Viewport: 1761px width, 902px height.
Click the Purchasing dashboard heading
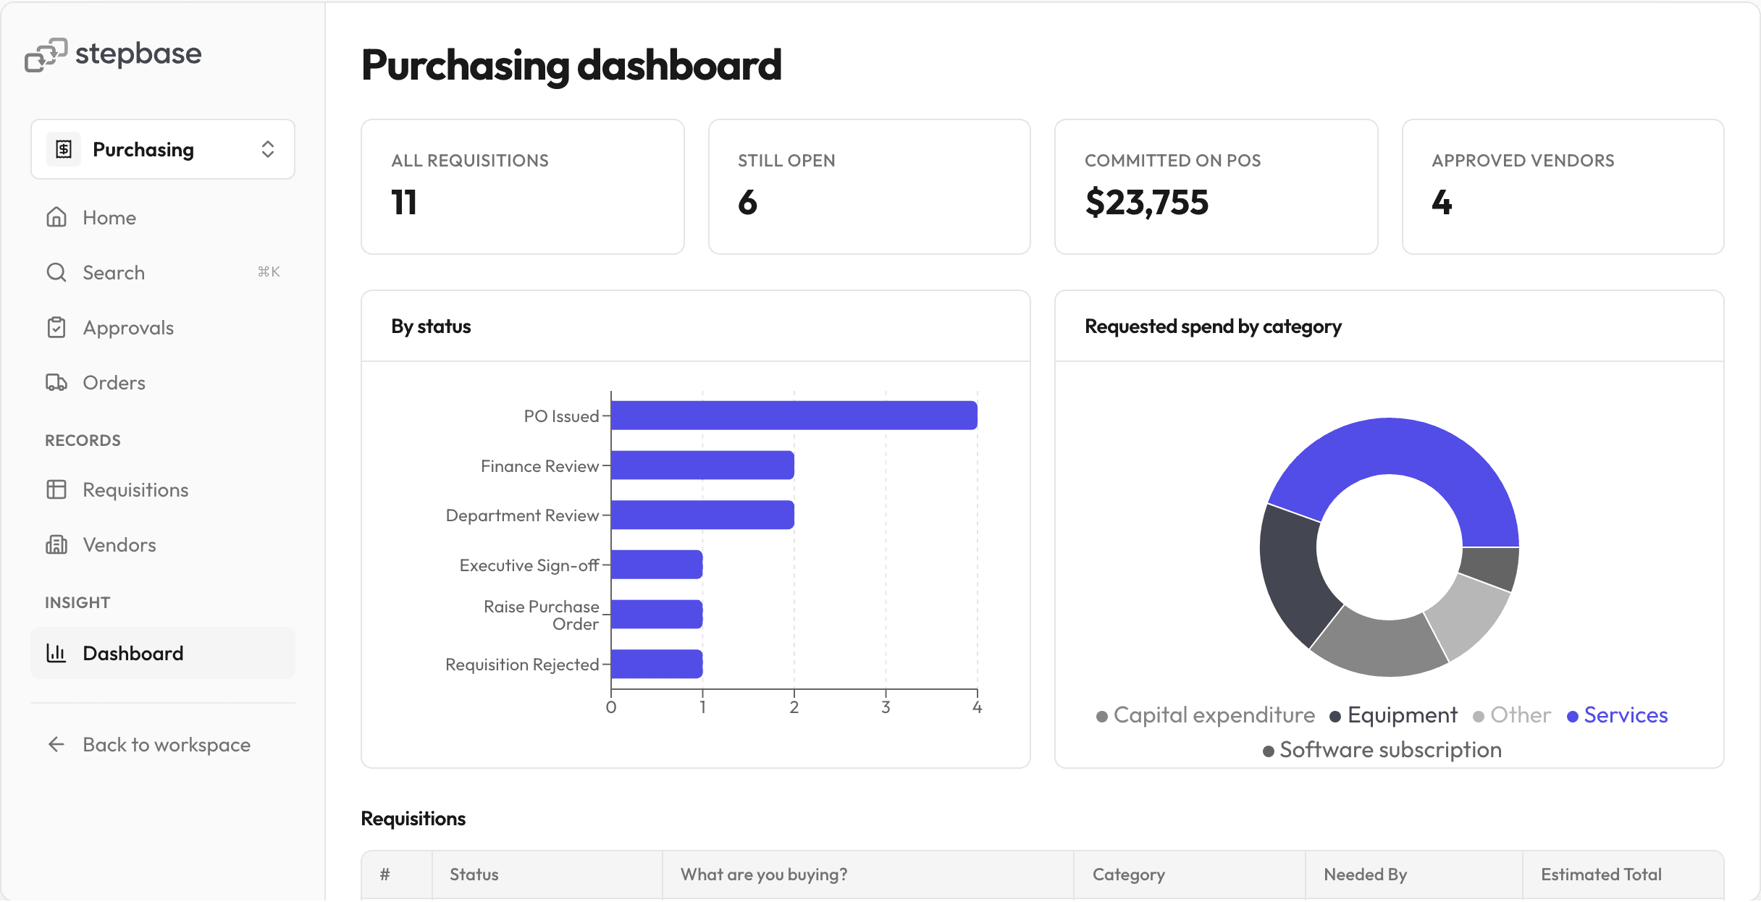click(571, 65)
